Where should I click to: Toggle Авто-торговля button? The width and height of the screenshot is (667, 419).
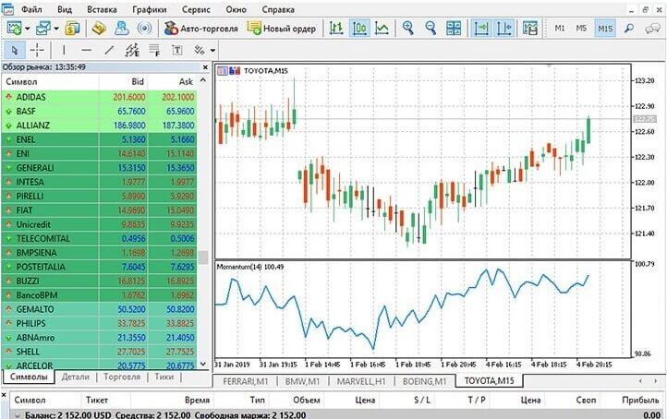coord(201,29)
